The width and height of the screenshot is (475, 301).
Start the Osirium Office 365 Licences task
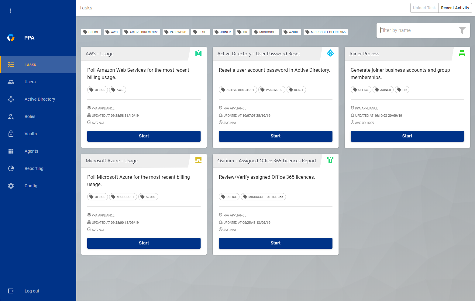tap(276, 243)
